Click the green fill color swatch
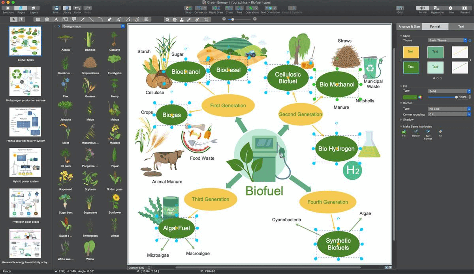The image size is (474, 274). (x=410, y=97)
